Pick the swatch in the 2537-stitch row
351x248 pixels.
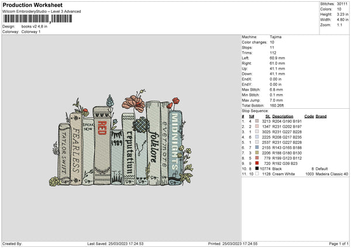257,142
